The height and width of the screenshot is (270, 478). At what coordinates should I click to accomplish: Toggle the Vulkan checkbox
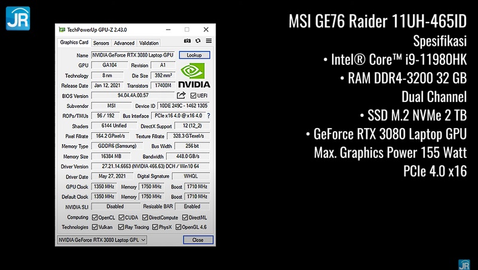click(x=95, y=227)
